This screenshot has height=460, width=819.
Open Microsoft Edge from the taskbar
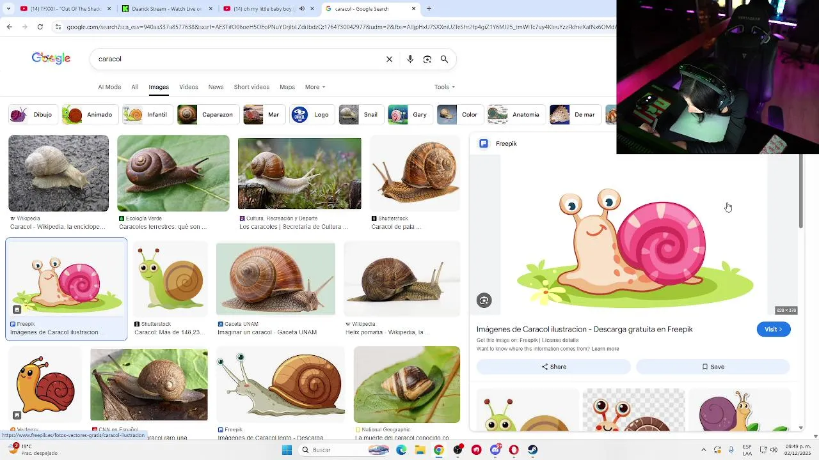click(401, 450)
